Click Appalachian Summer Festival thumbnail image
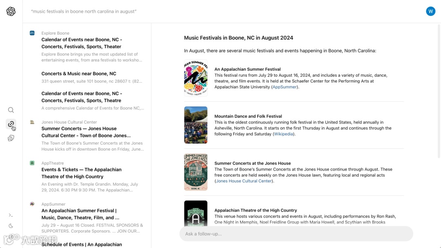Viewport: 441px width, 248px height. 196,78
